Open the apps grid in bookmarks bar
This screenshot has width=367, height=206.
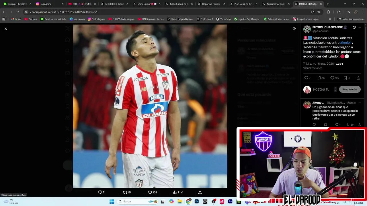(4, 19)
